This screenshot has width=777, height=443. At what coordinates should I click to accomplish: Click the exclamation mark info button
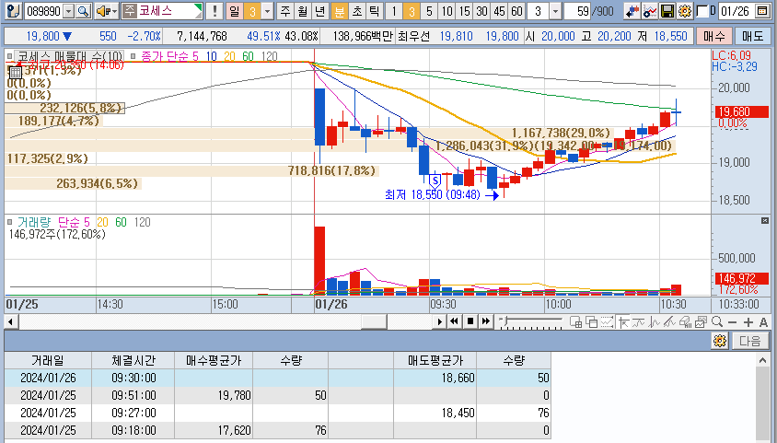point(215,11)
